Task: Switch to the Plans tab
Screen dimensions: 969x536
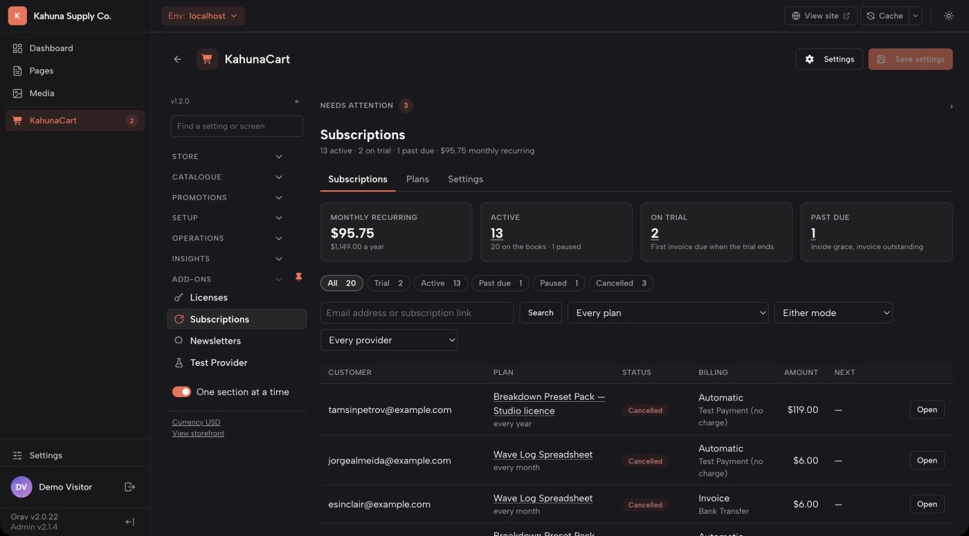Action: 417,179
